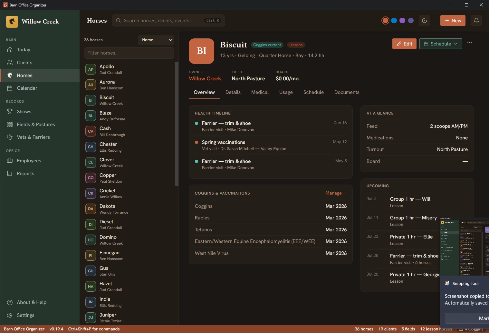Toggle dark mode with the moon button
This screenshot has width=489, height=333.
click(424, 21)
